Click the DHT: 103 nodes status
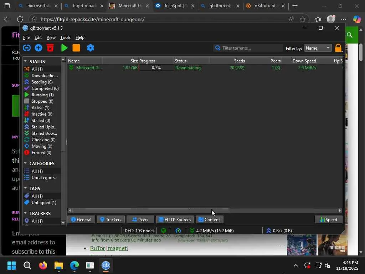Viewport: 365px width, 274px height. coord(139,231)
